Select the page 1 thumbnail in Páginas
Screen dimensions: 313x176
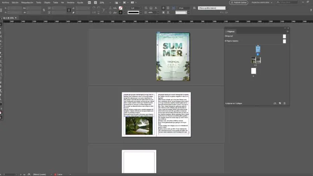258,49
